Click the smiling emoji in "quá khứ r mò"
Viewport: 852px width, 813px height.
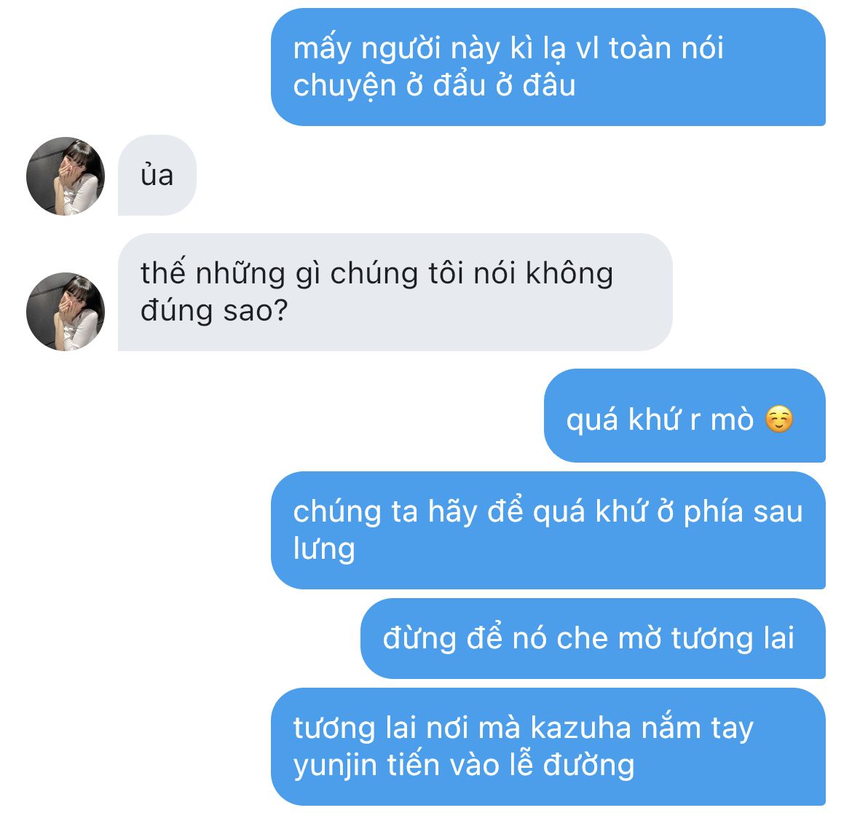779,420
